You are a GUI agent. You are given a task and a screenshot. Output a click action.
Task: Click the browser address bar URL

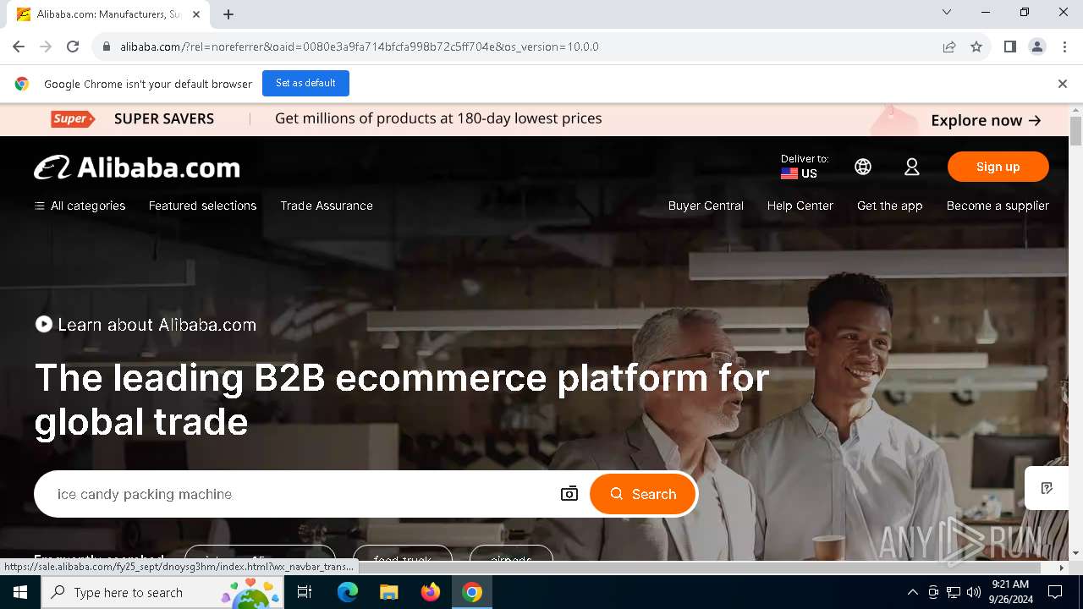[360, 47]
